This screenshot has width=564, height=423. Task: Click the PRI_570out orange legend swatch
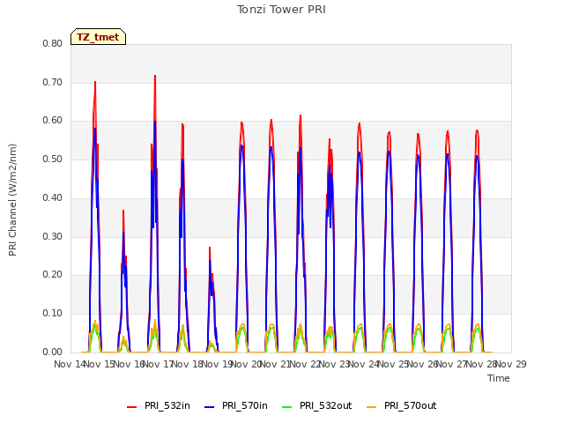[x=372, y=406]
